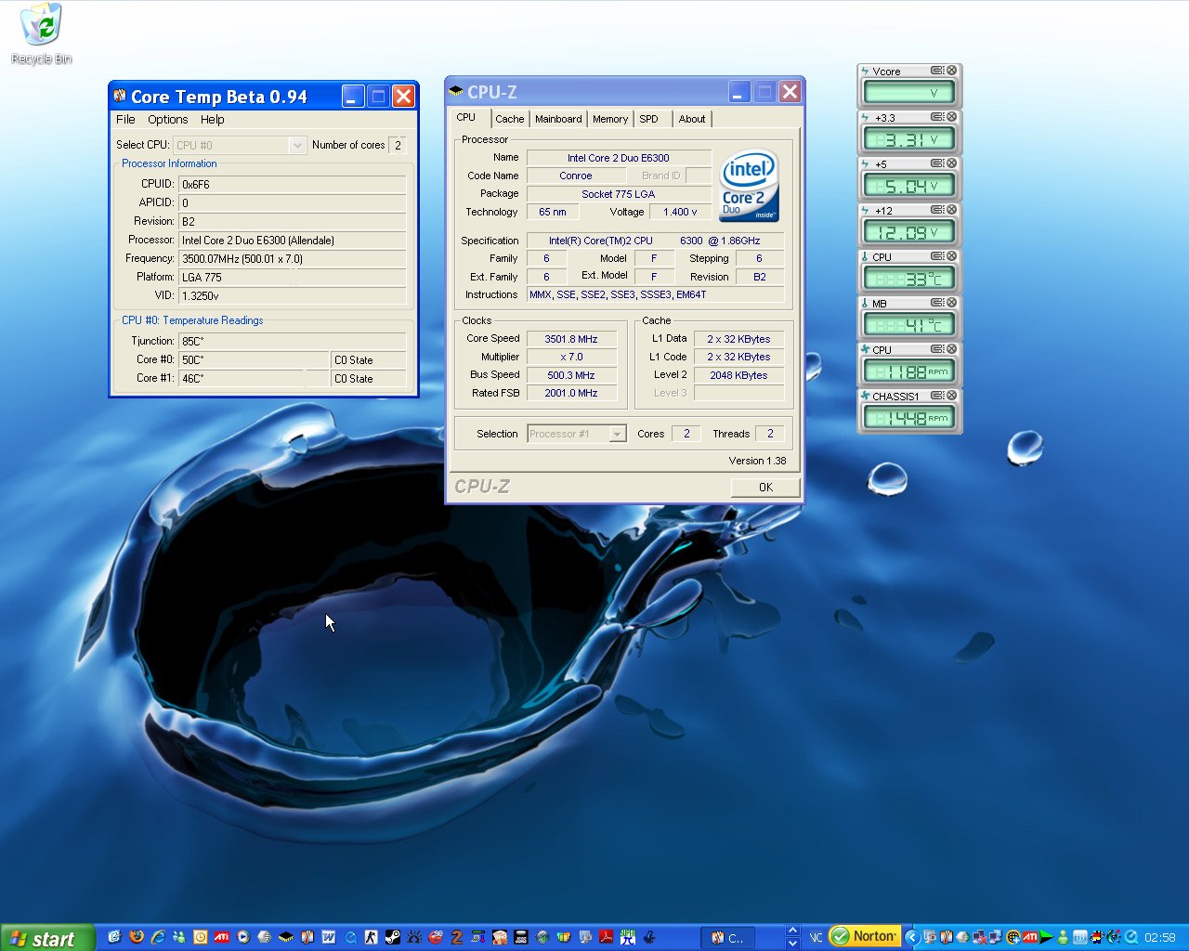
Task: Expand hidden system tray icons arrow
Action: pos(912,937)
